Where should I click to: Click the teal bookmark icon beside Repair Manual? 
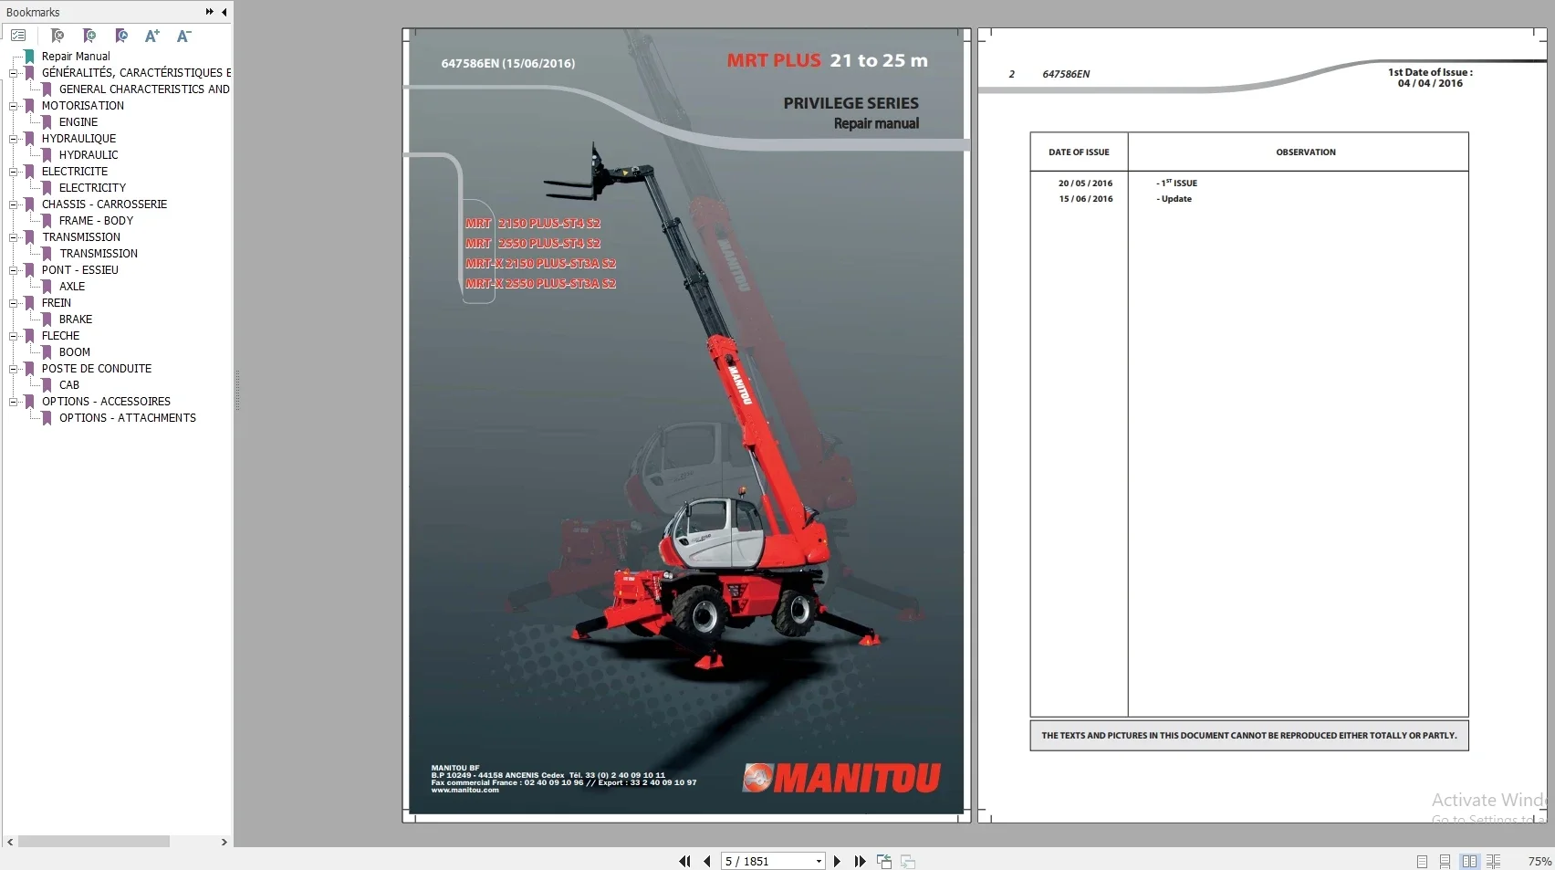pos(29,57)
